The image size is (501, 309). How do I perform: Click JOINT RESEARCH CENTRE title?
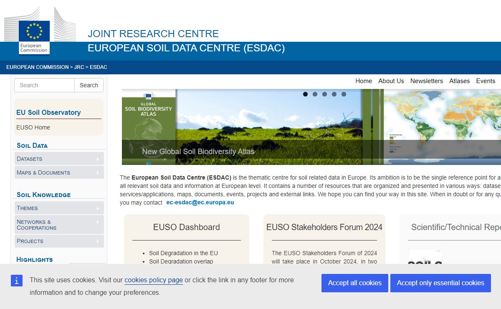[x=153, y=34]
